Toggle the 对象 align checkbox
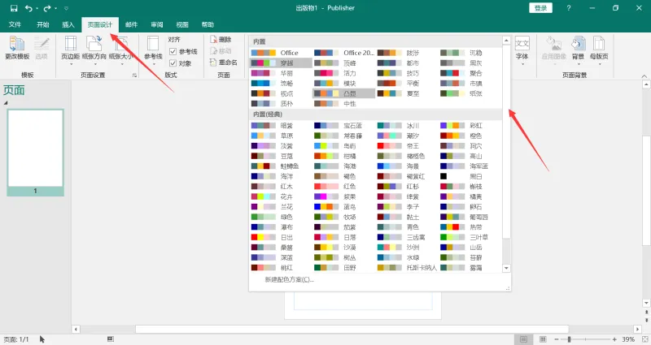 [x=173, y=63]
